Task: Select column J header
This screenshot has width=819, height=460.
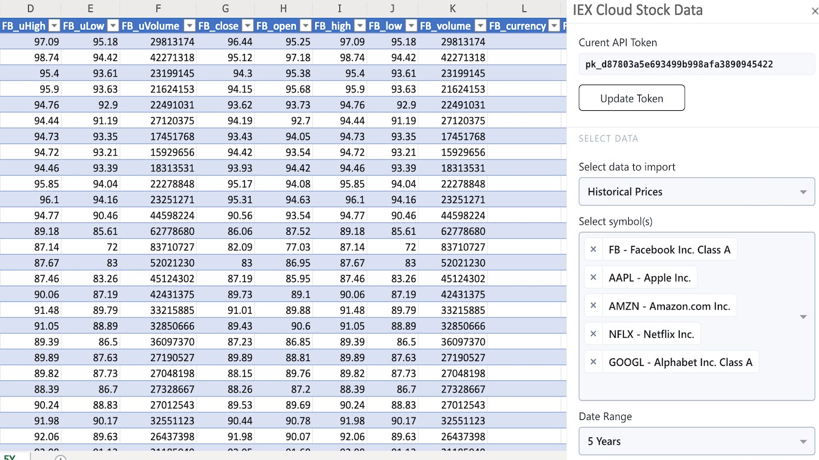Action: click(x=392, y=8)
